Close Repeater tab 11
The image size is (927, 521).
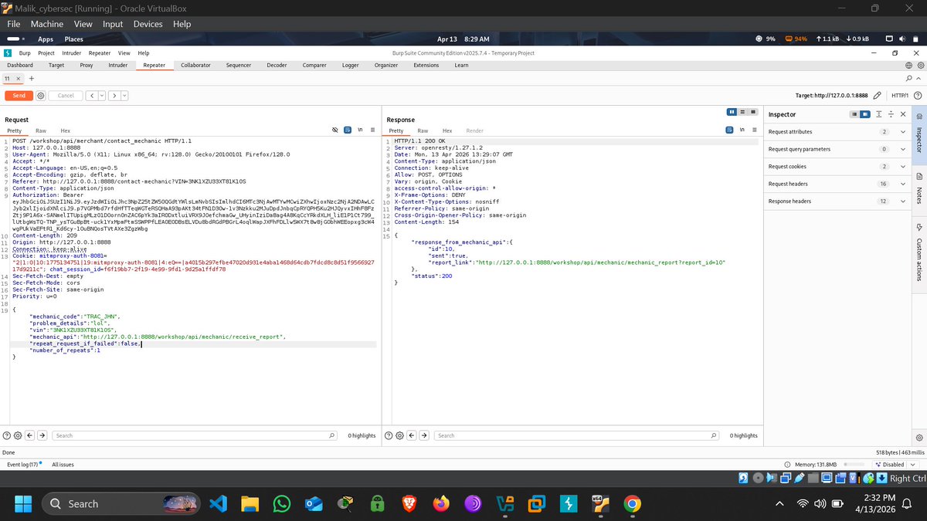(18, 79)
